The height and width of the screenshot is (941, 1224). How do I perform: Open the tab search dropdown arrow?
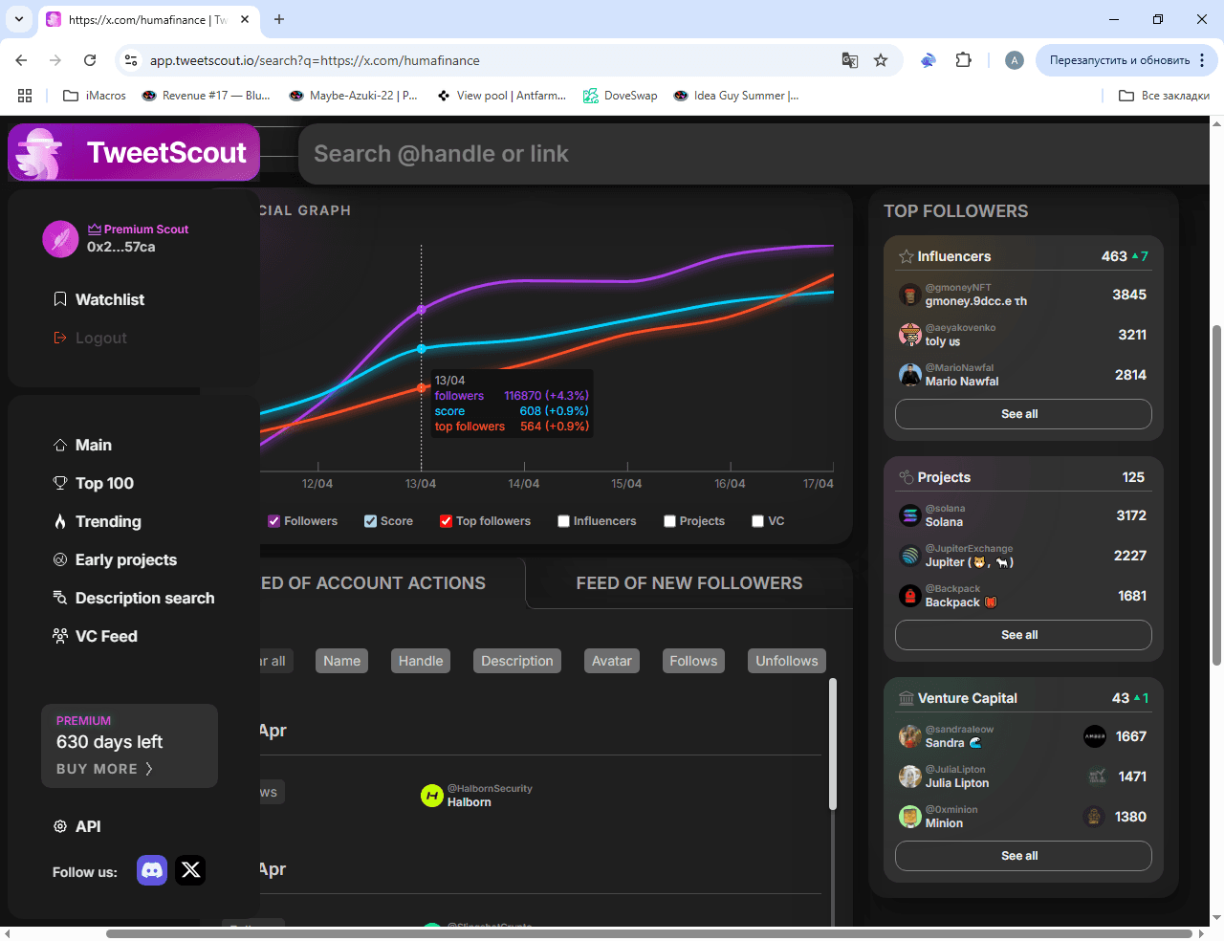tap(18, 19)
